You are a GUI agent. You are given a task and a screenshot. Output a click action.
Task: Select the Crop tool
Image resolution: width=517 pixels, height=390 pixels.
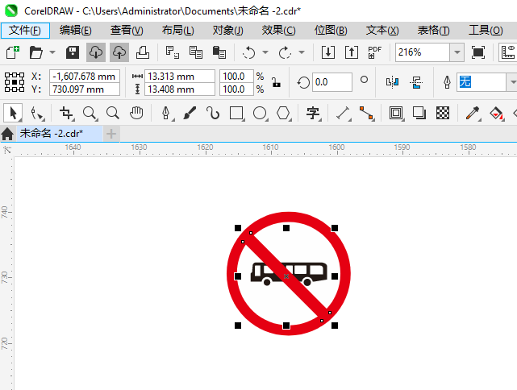coord(66,114)
